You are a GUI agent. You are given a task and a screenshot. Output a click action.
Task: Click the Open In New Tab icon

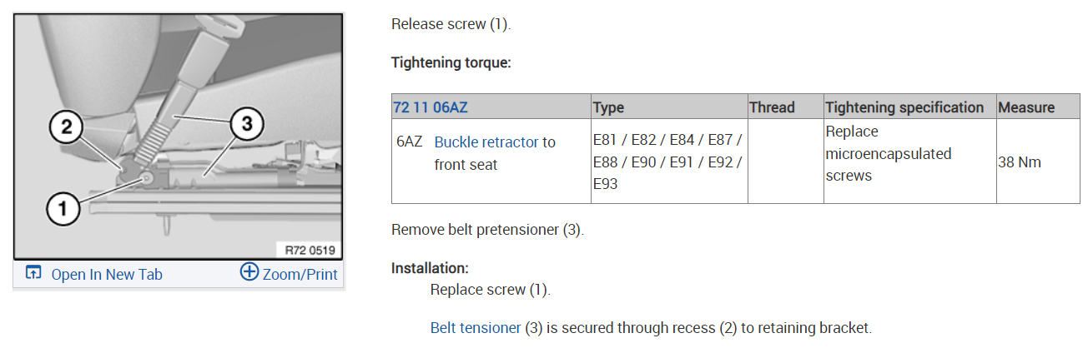point(33,274)
